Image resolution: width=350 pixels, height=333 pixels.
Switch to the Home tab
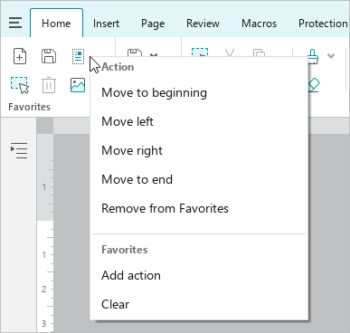(x=56, y=24)
